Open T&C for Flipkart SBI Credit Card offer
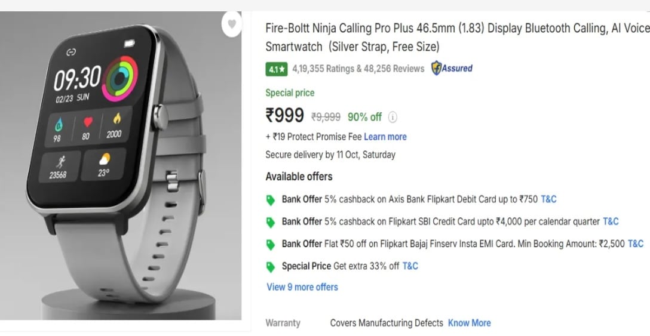The image size is (650, 336). tap(611, 221)
